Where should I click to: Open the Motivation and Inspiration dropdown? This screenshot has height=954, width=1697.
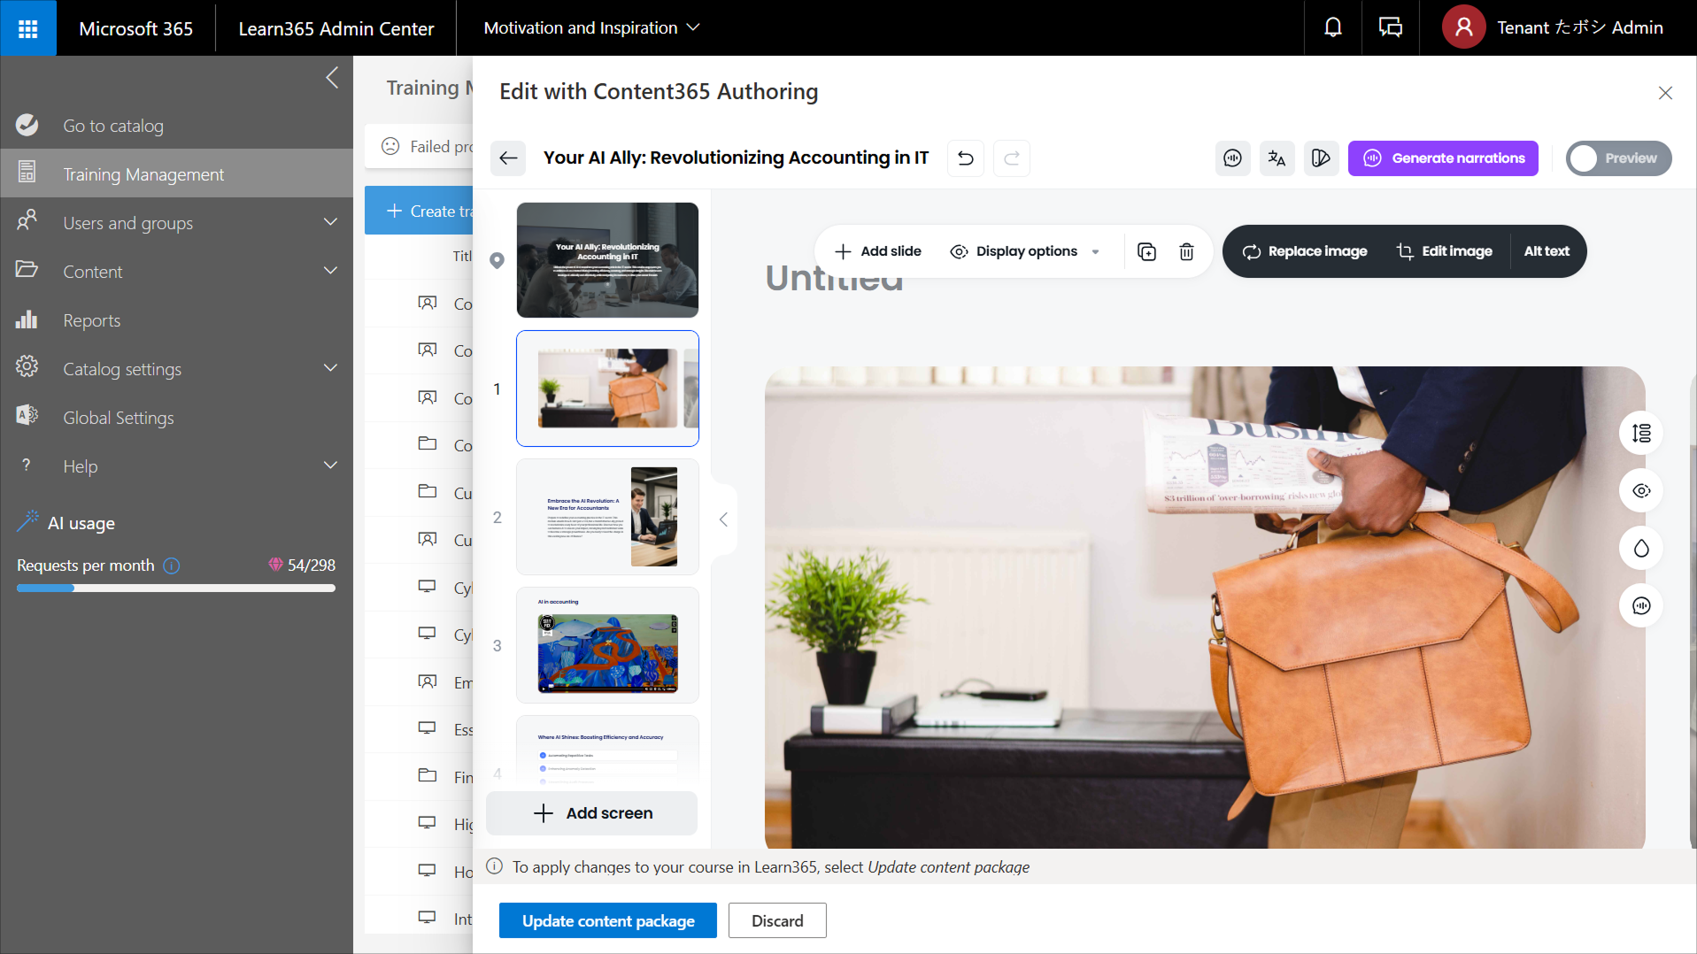point(590,28)
